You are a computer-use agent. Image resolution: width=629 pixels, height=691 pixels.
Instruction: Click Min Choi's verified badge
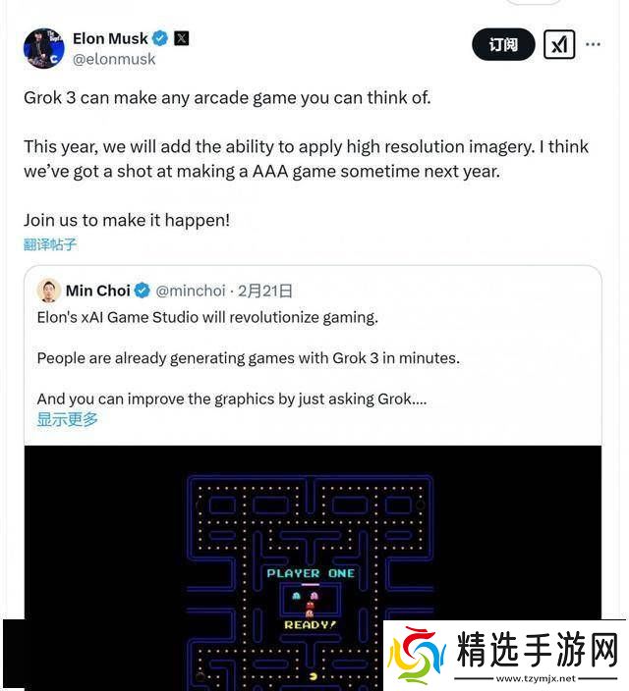[143, 291]
